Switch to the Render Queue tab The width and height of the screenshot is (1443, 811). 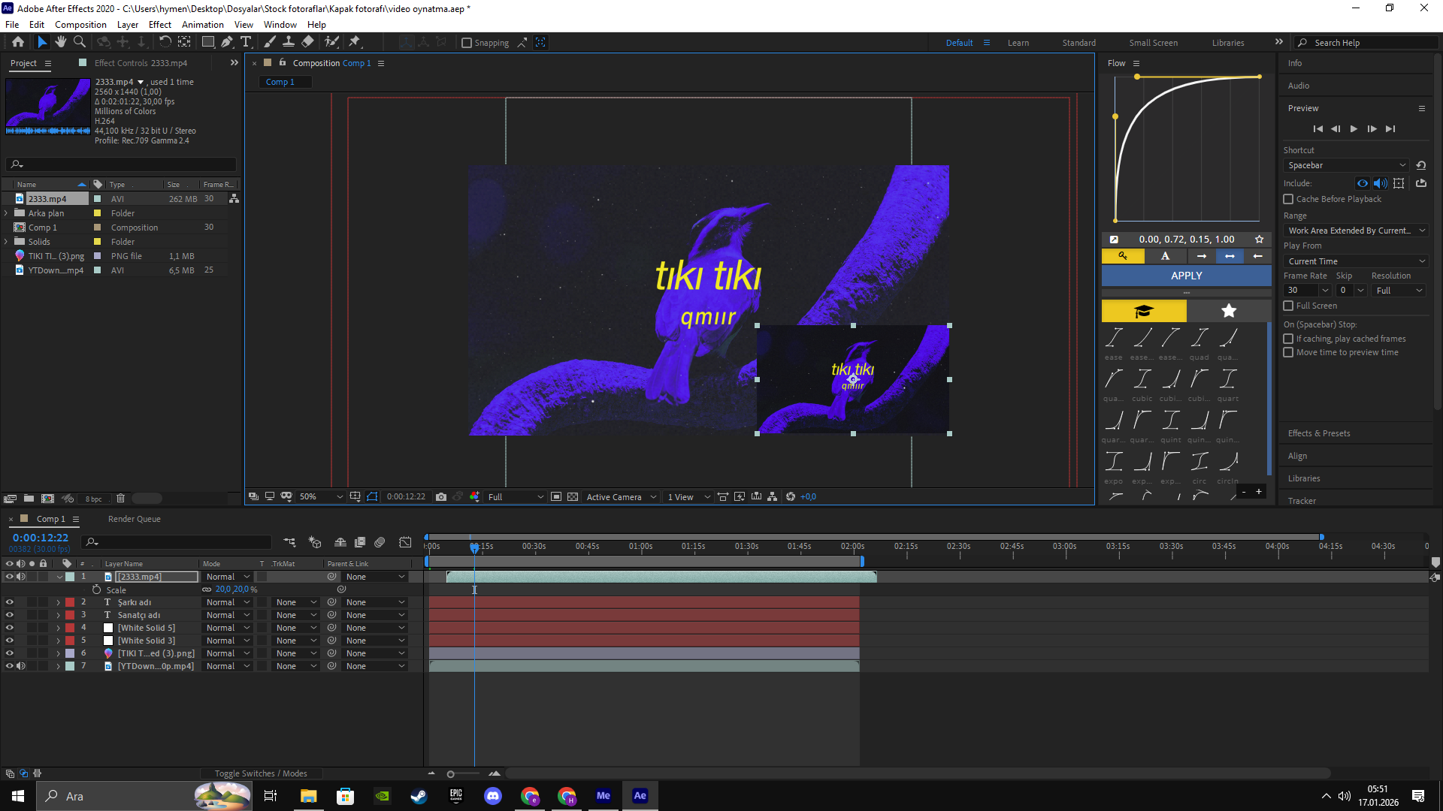click(x=134, y=519)
